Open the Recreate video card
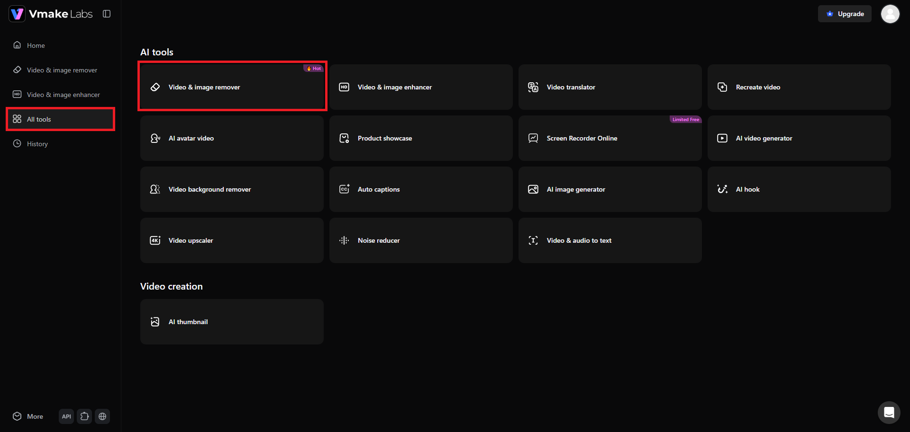This screenshot has height=432, width=910. click(x=799, y=87)
